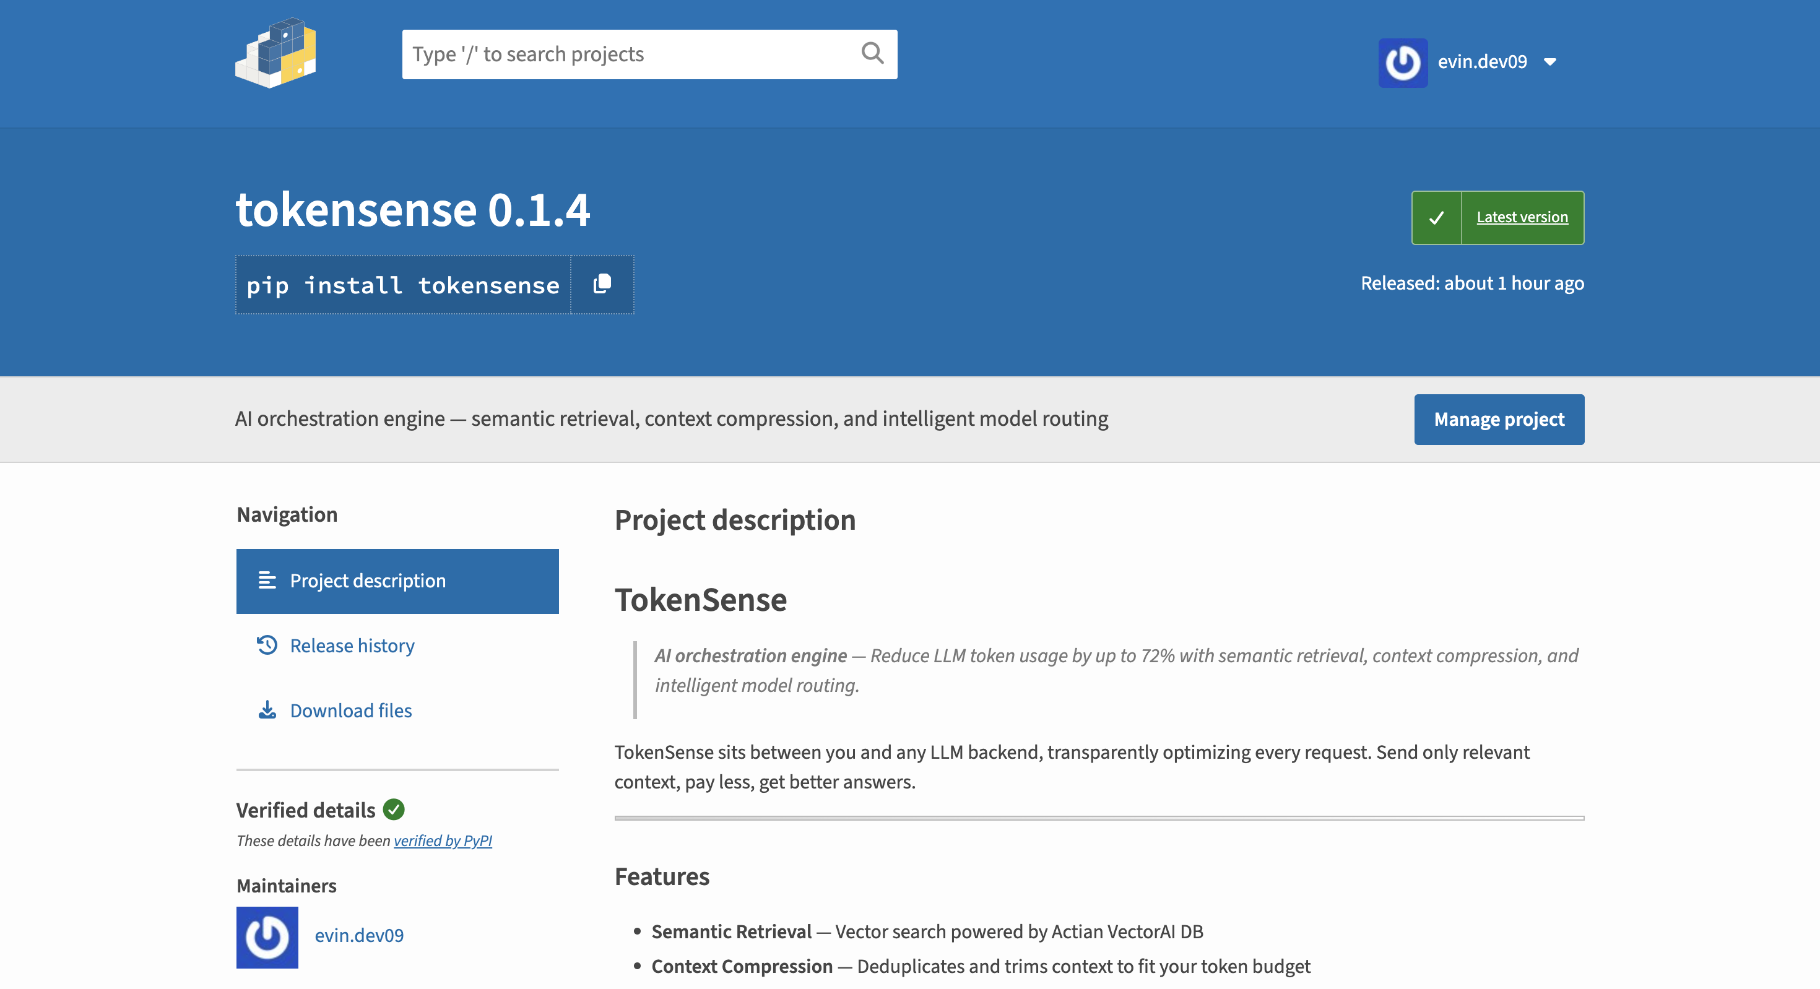Click the PyPI logo in header
Viewport: 1820px width, 989px height.
275,54
